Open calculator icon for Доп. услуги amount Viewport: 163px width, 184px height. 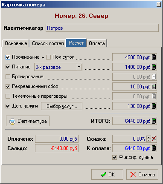(154, 106)
